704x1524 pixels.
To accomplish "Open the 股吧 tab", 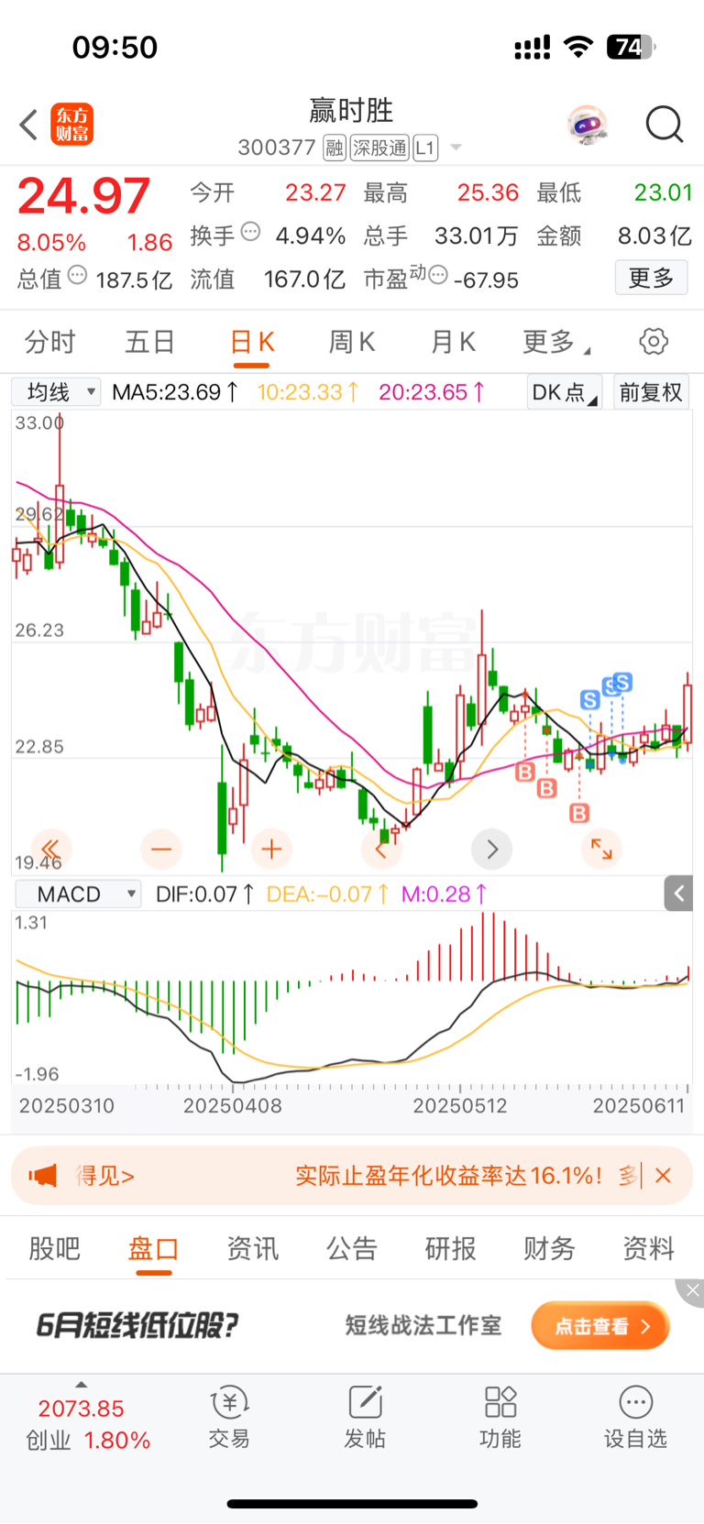I will coord(55,1248).
